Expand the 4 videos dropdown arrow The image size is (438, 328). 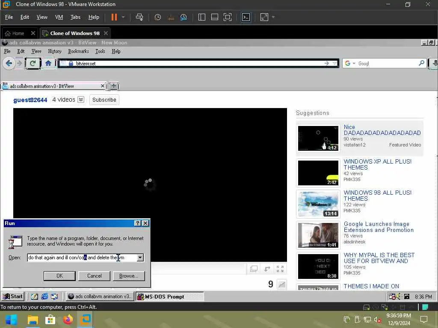pyautogui.click(x=81, y=100)
